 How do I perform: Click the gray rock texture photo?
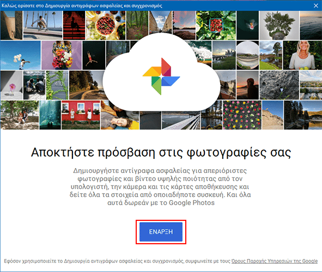[279, 85]
